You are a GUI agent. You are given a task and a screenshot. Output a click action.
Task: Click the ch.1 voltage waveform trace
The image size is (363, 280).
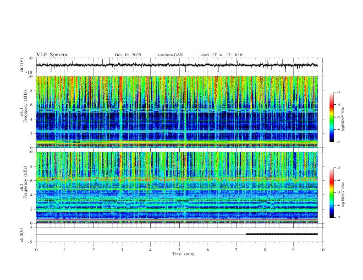[176, 65]
